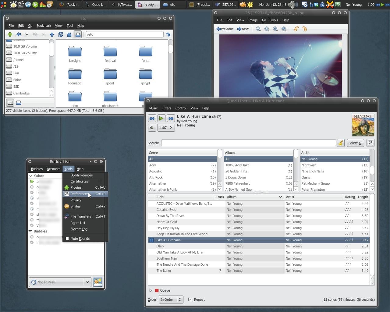Click the song list vertical scrollbar
Screen dimensions: 390x312
pos(372,239)
